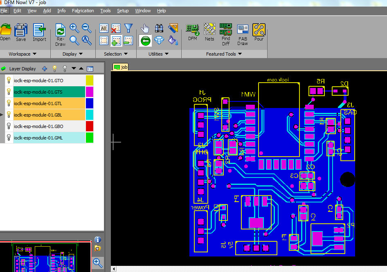Click the binoculars find icon
The image size is (387, 272).
[159, 28]
